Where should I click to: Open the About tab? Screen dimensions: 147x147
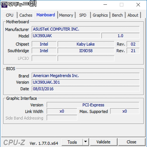[x=133, y=15]
